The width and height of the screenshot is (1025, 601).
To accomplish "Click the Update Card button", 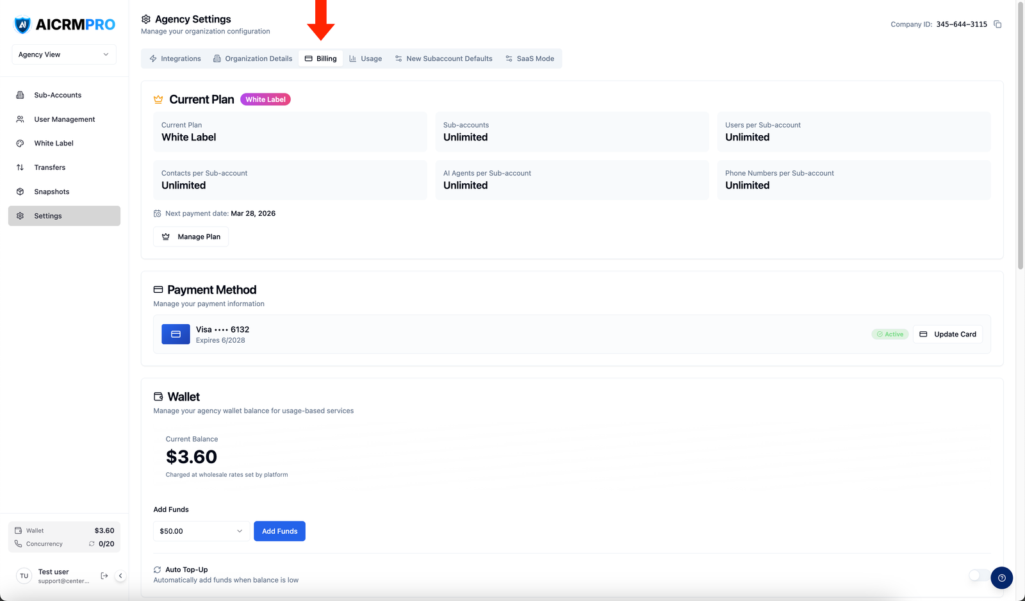I will pos(947,334).
